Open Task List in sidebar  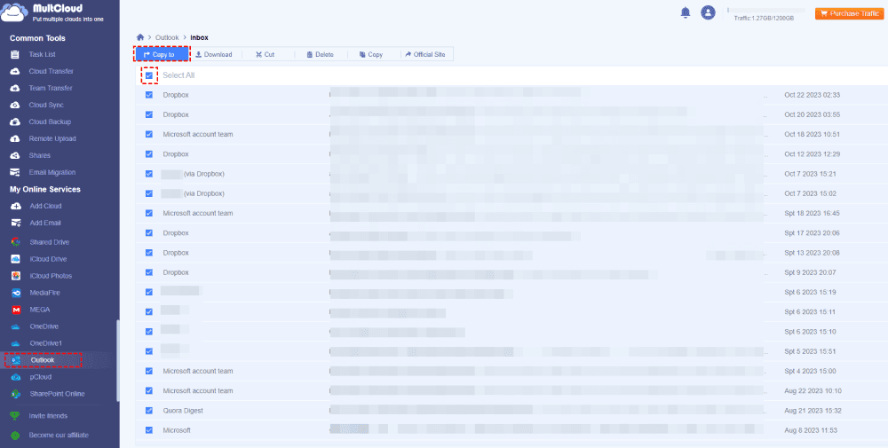coord(42,54)
